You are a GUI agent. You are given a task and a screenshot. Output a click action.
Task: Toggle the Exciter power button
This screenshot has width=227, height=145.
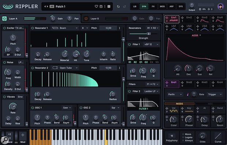[4, 28]
